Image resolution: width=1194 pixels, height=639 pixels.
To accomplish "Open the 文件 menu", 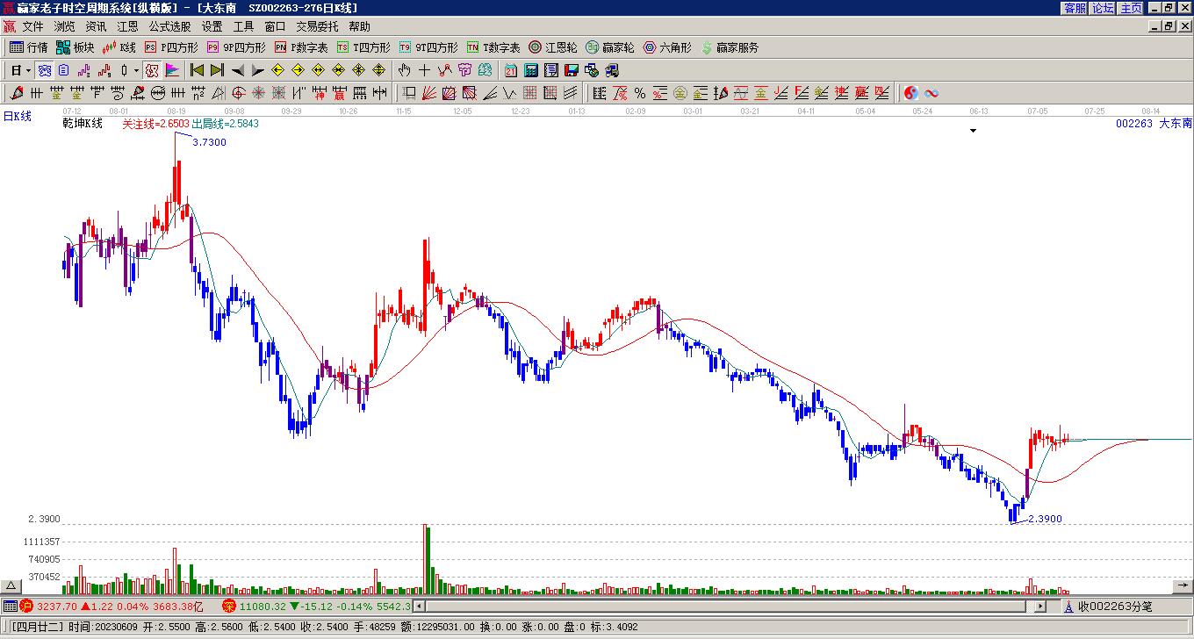I will tap(32, 26).
